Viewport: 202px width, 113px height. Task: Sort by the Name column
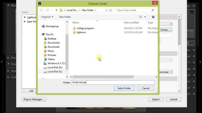(x=76, y=23)
